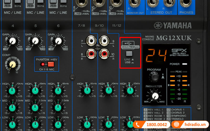Click the REV HALL 2 program entry
The width and height of the screenshot is (210, 131).
coord(154,113)
